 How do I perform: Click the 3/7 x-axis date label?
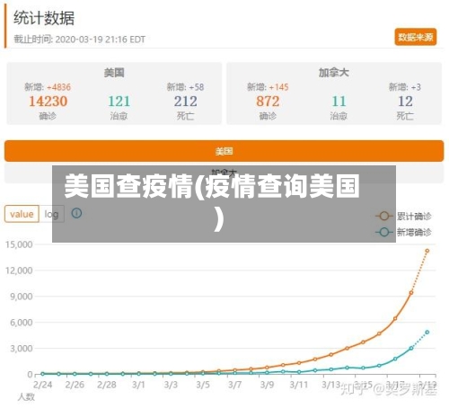pos(234,385)
